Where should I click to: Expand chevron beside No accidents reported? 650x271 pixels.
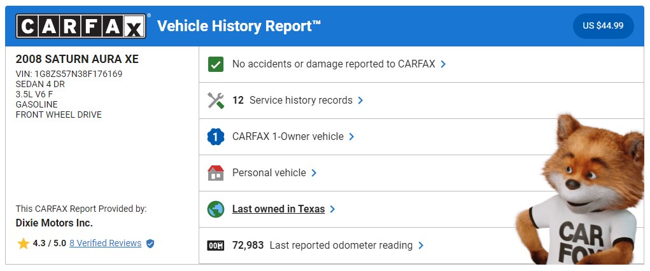coord(443,64)
